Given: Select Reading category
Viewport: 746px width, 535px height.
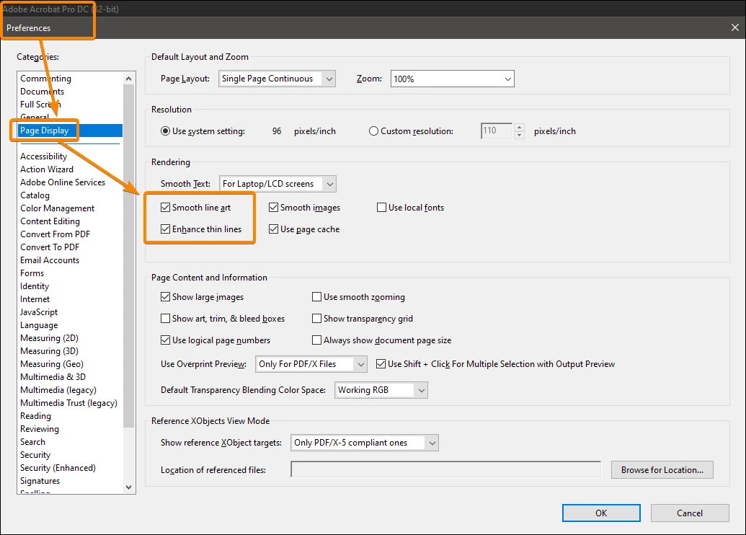Looking at the screenshot, I should tap(35, 416).
